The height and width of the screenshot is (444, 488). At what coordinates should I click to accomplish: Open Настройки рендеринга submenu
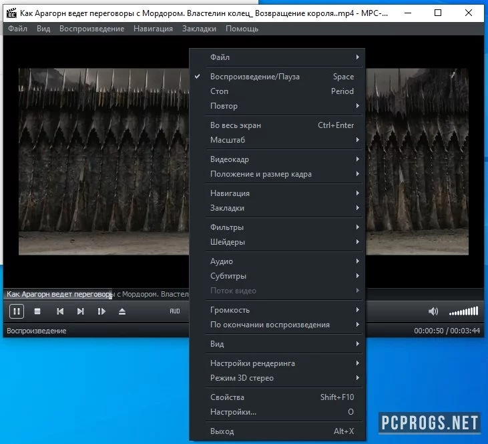pos(277,363)
